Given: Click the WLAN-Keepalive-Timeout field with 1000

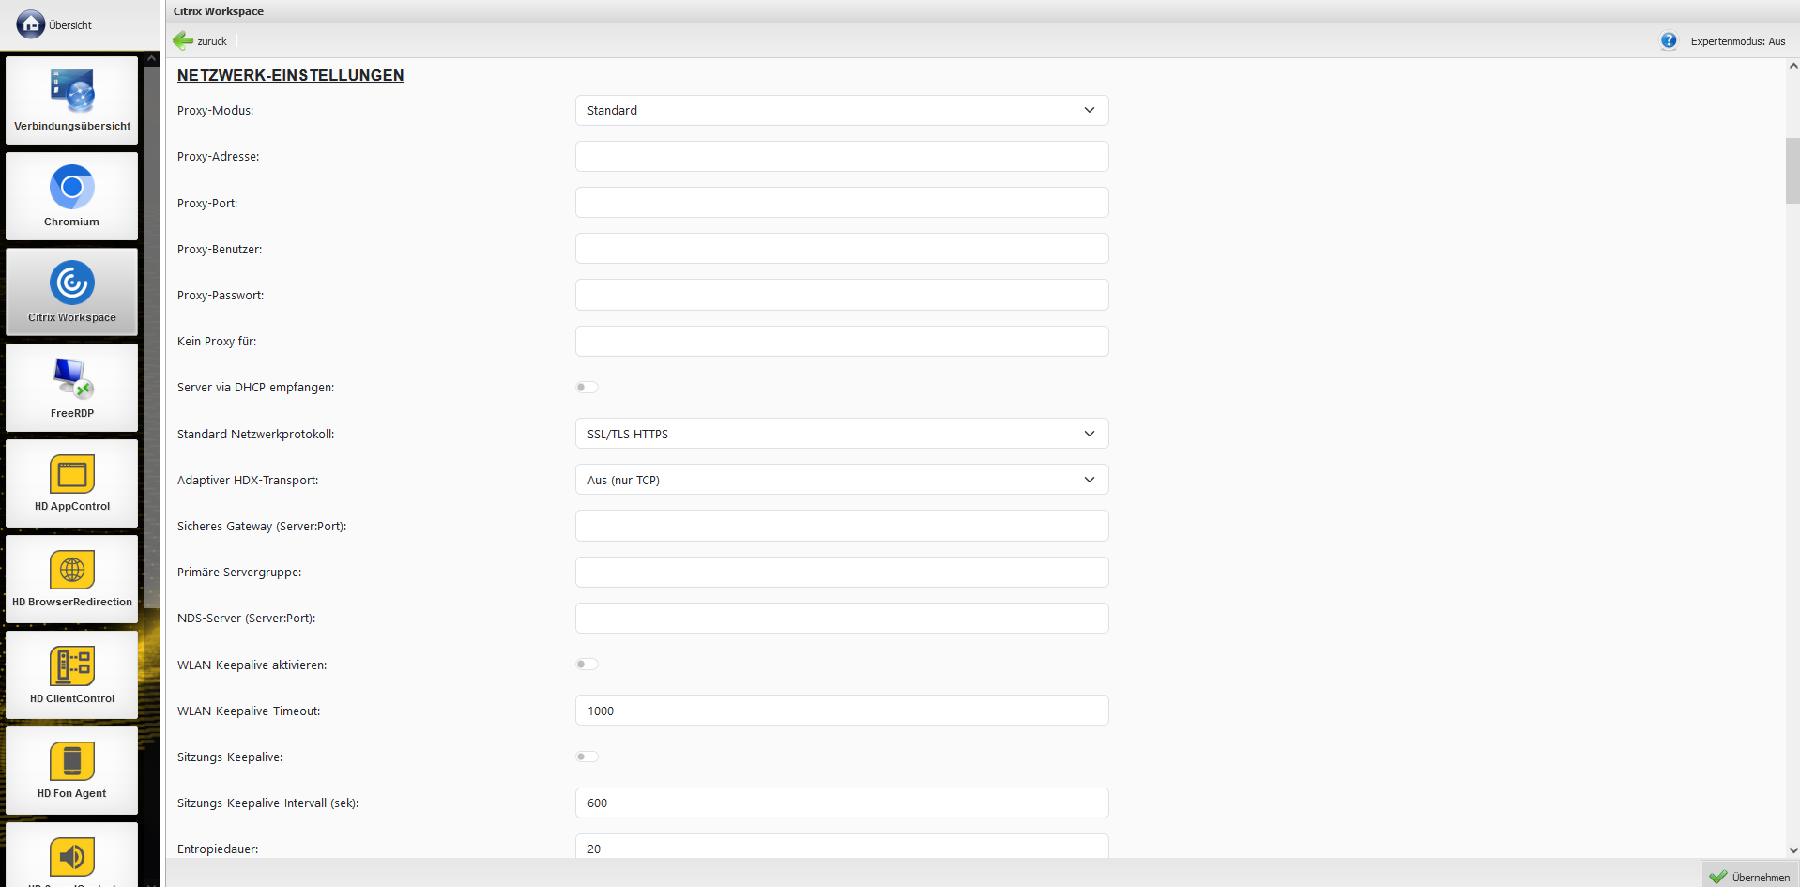Looking at the screenshot, I should [x=842, y=711].
